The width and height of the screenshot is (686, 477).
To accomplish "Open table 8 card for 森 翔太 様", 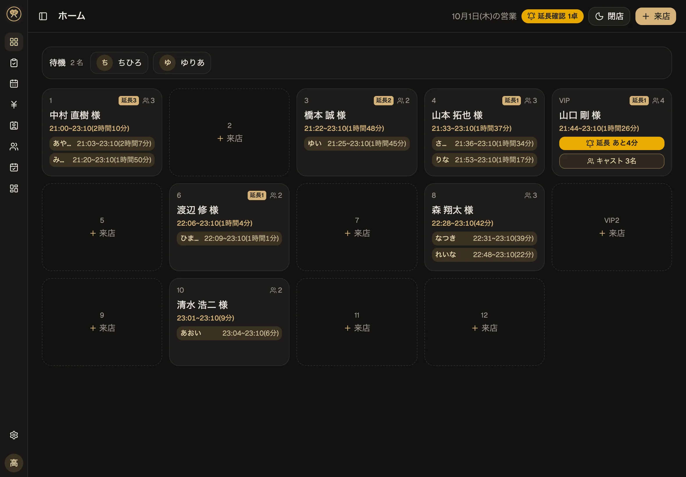I will click(x=484, y=227).
